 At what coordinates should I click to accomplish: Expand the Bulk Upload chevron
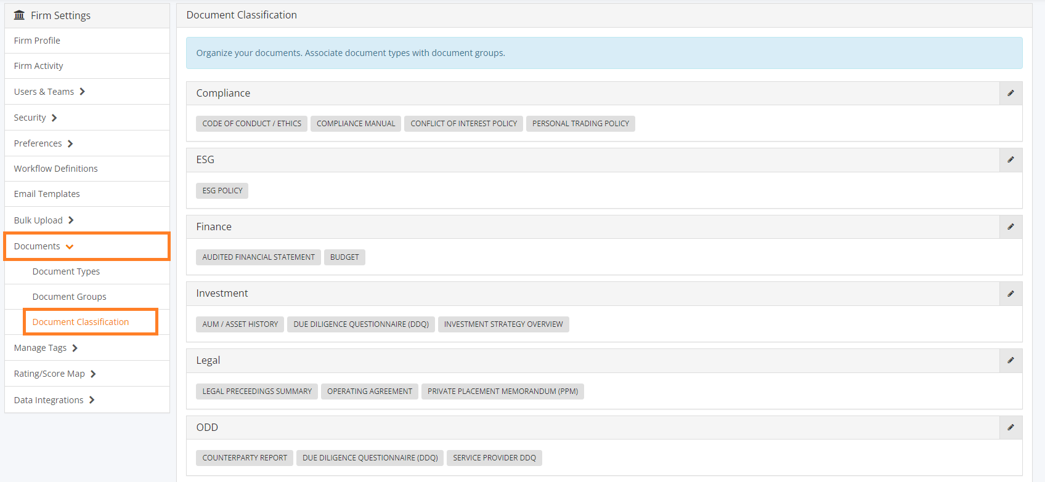(x=71, y=220)
